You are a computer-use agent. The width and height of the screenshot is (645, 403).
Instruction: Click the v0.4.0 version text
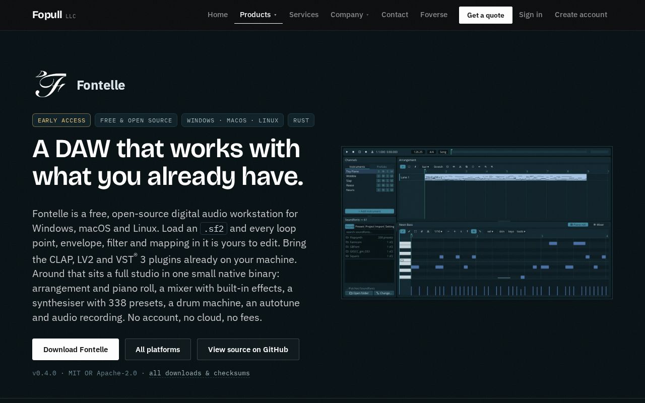(44, 373)
